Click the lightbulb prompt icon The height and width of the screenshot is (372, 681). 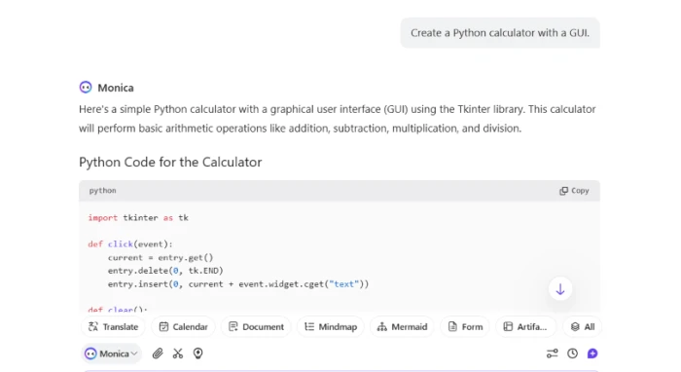198,353
